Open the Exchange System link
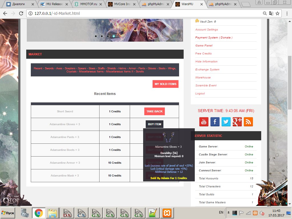This screenshot has height=219, width=292. (x=207, y=70)
